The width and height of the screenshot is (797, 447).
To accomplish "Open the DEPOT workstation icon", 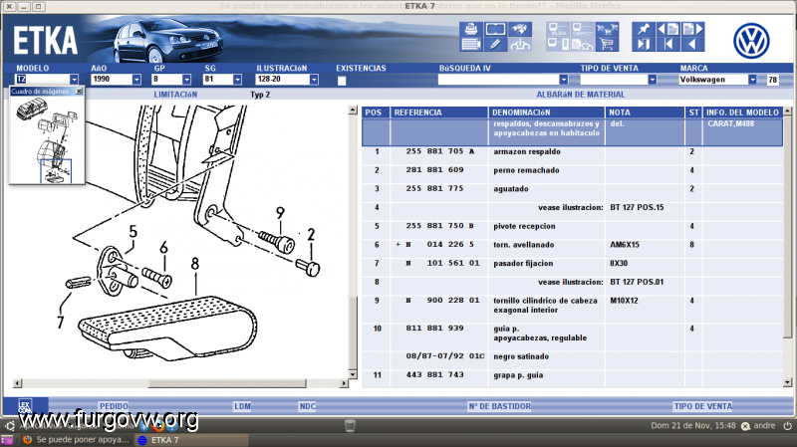I will click(583, 29).
